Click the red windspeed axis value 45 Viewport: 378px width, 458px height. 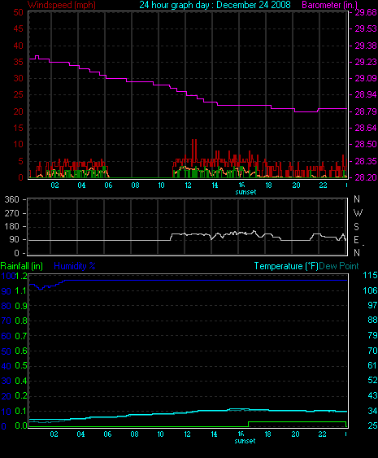19,29
